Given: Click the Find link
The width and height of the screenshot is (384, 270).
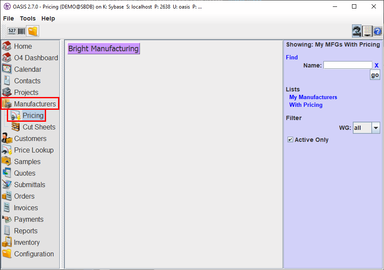Looking at the screenshot, I should 292,57.
